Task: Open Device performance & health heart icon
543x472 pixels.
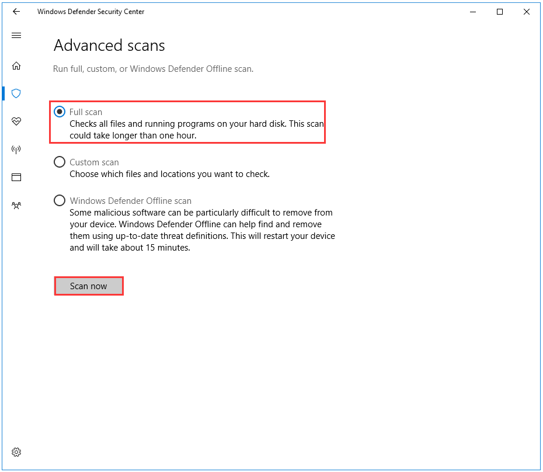Action: point(16,122)
